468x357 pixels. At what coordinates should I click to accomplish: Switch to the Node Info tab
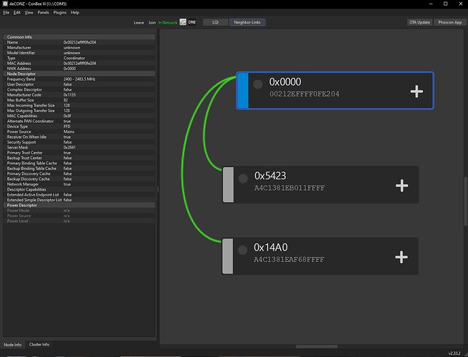tap(13, 344)
